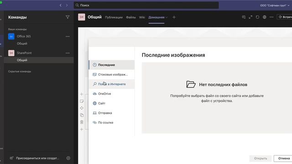Open more tab options ellipsis
Image resolution: width=292 pixels, height=164 pixels.
[271, 17]
